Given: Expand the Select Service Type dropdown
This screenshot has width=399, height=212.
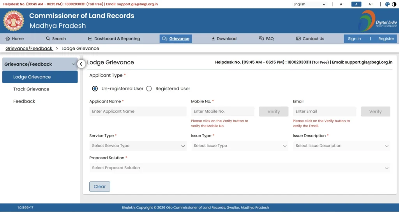Looking at the screenshot, I should pyautogui.click(x=138, y=146).
